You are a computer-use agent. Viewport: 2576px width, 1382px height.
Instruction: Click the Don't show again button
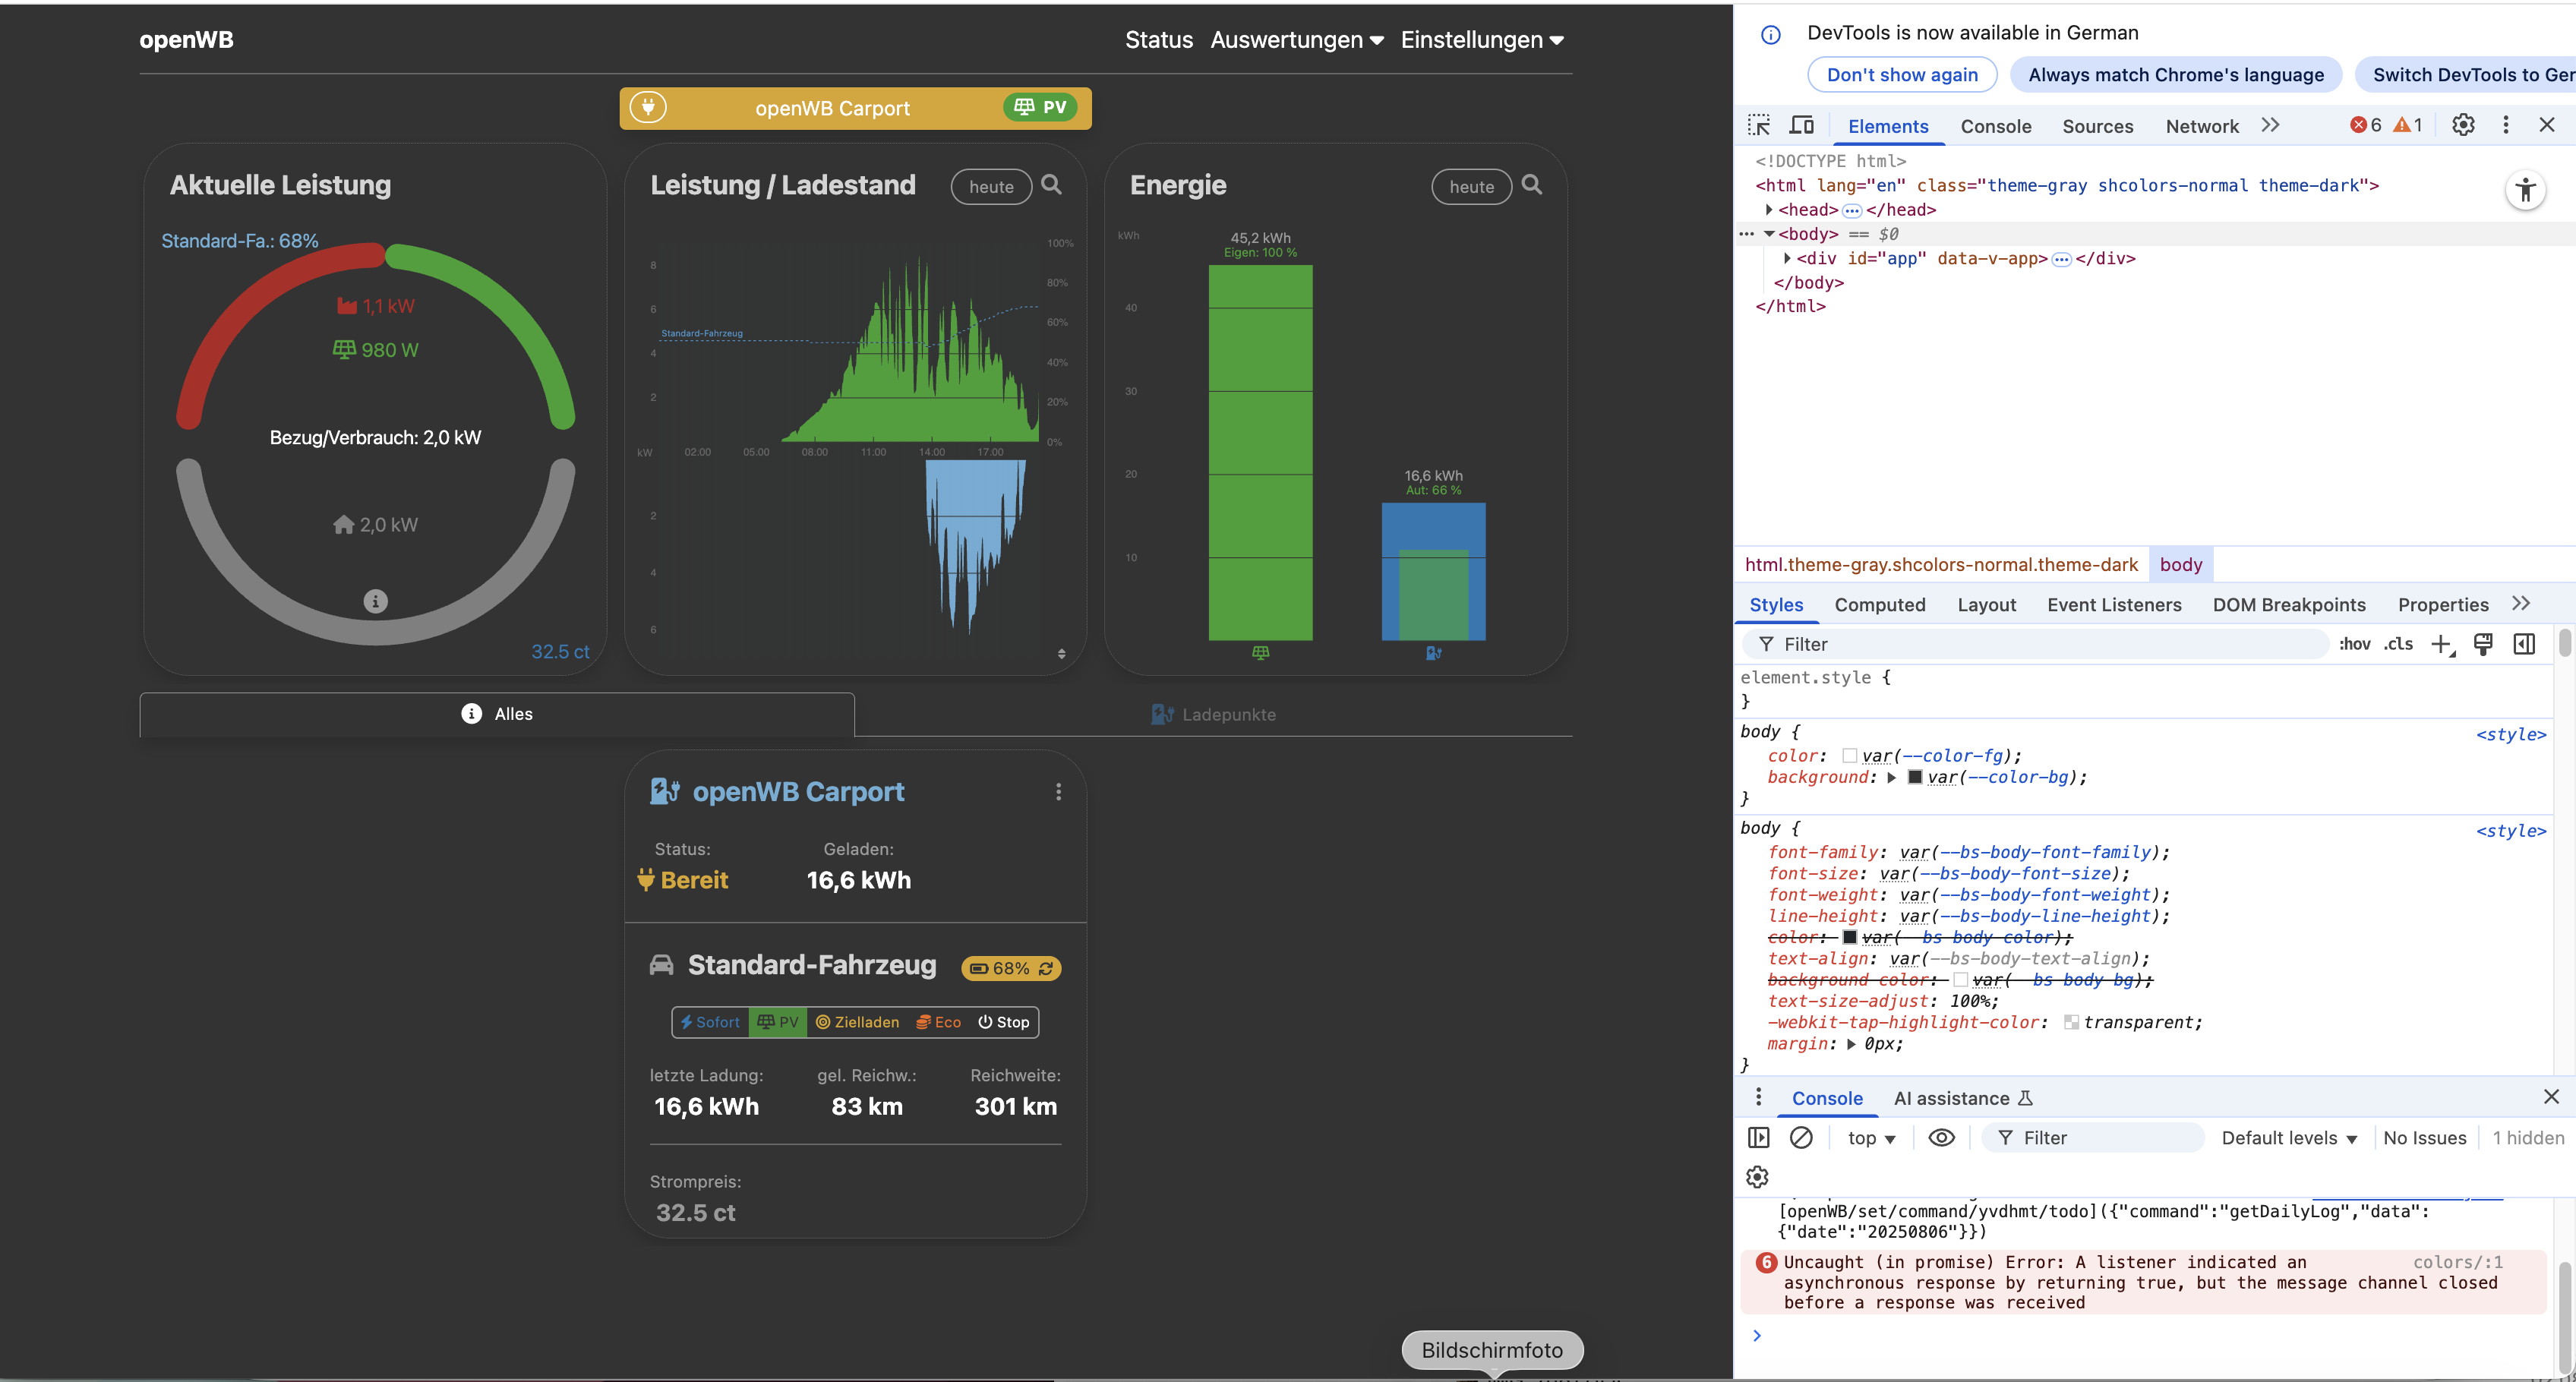coord(1901,75)
